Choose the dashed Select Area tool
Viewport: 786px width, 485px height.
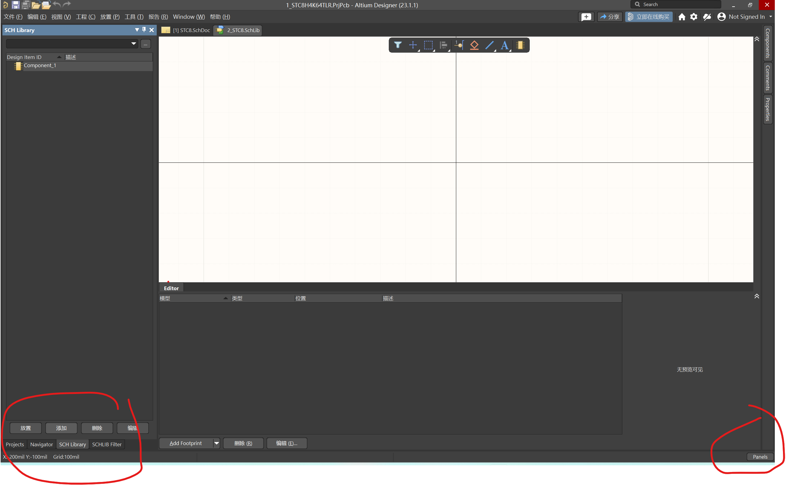(x=428, y=45)
